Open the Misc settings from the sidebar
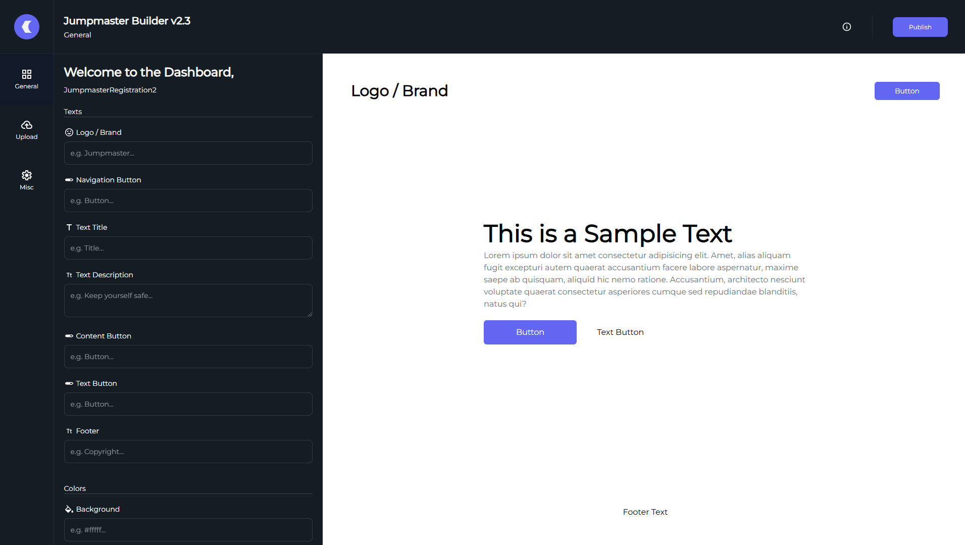The width and height of the screenshot is (965, 545). pos(26,179)
